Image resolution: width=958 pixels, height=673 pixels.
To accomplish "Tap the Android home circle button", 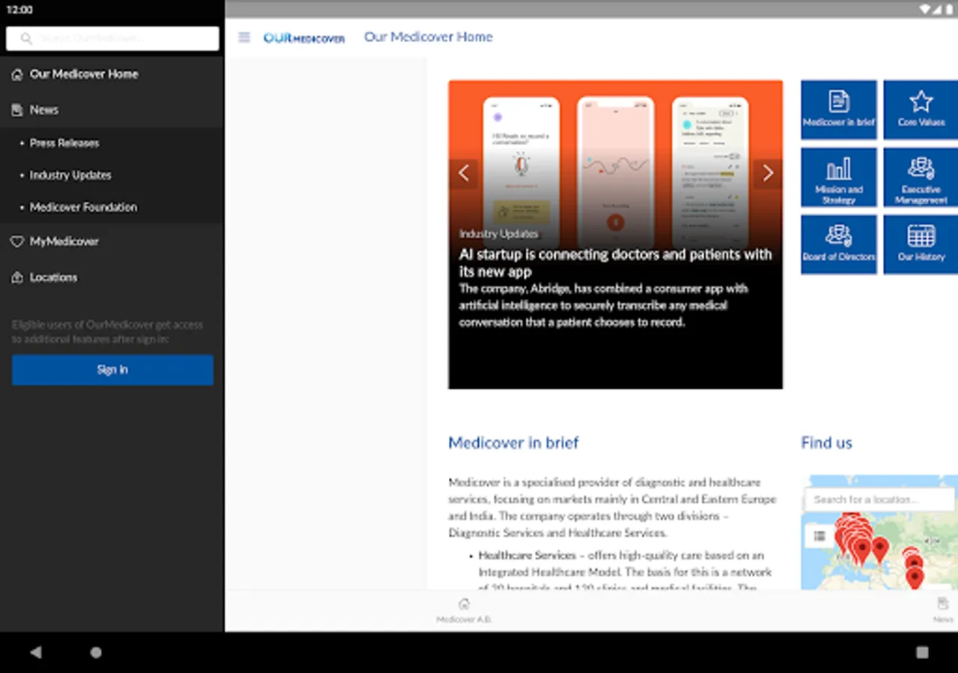I will [x=96, y=652].
